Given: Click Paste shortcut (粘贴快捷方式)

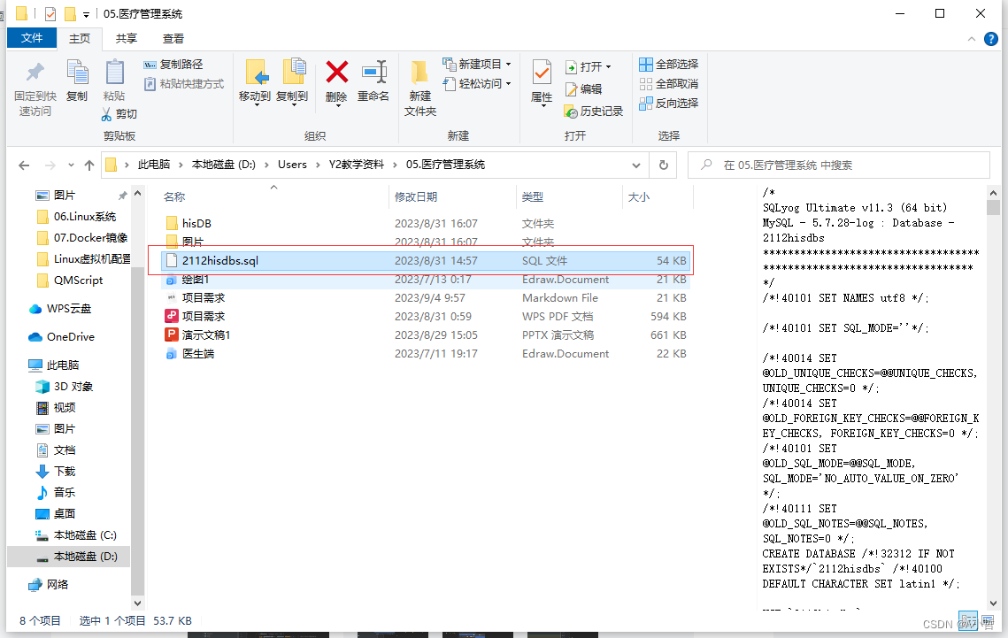Looking at the screenshot, I should 184,84.
